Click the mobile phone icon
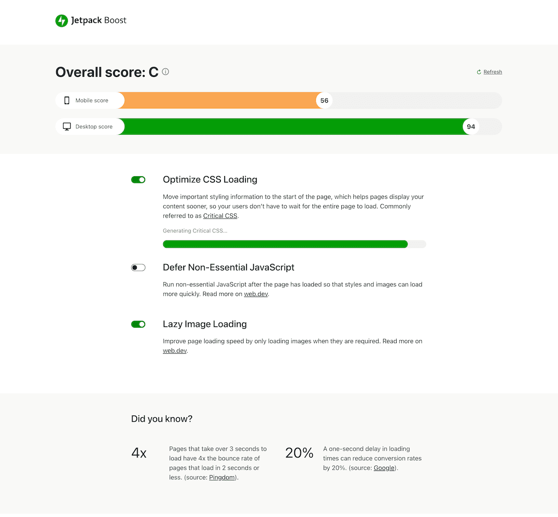Screen dimensions: 558x517 (66, 100)
